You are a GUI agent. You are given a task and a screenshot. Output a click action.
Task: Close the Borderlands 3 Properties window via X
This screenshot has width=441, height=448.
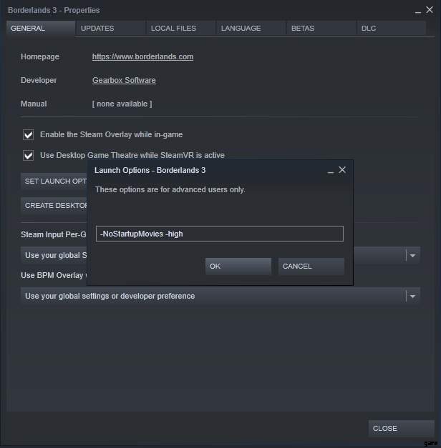(430, 10)
